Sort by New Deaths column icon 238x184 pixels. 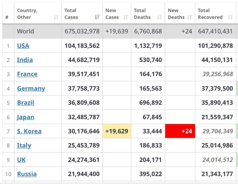[x=190, y=17]
